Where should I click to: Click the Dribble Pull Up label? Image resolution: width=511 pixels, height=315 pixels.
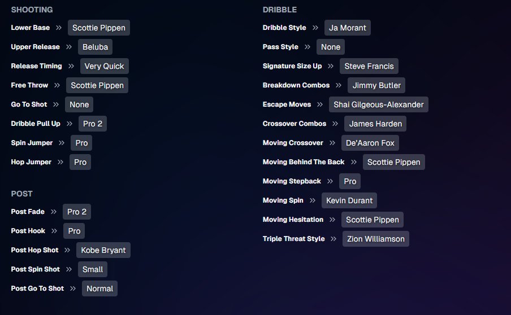tap(36, 124)
